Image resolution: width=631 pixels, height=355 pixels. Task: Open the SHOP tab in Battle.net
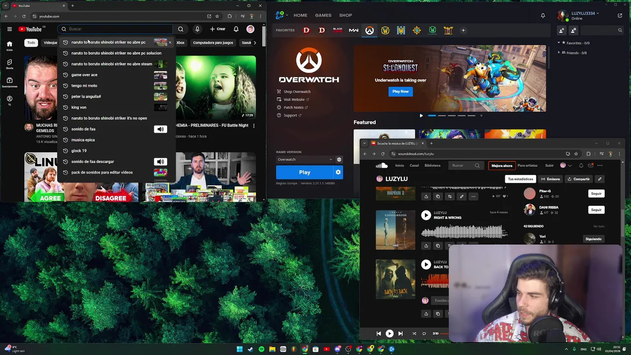click(346, 15)
